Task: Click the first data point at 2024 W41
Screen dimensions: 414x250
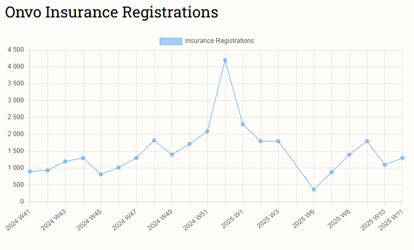Action: tap(30, 172)
